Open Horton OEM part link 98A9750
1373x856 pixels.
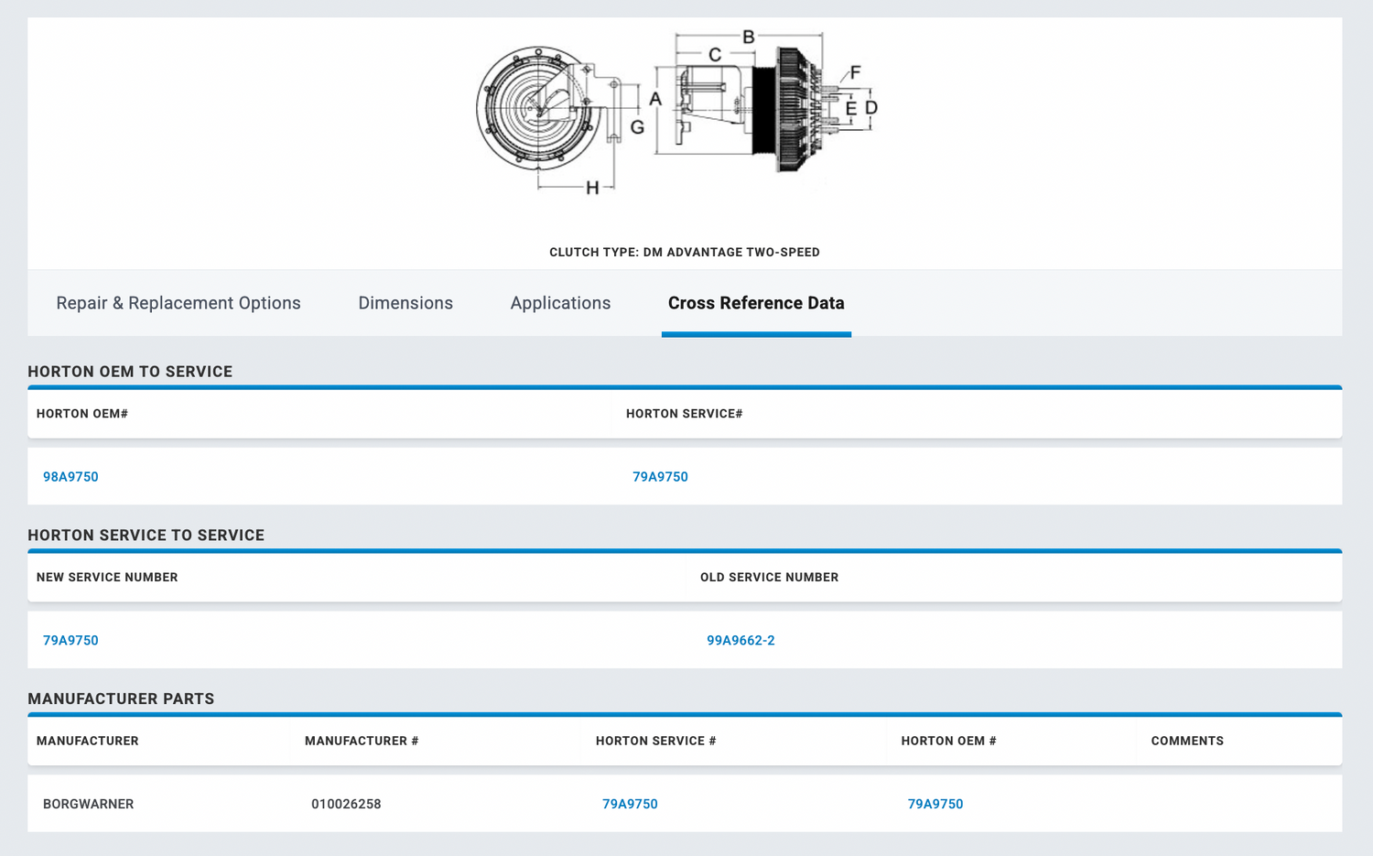(70, 477)
